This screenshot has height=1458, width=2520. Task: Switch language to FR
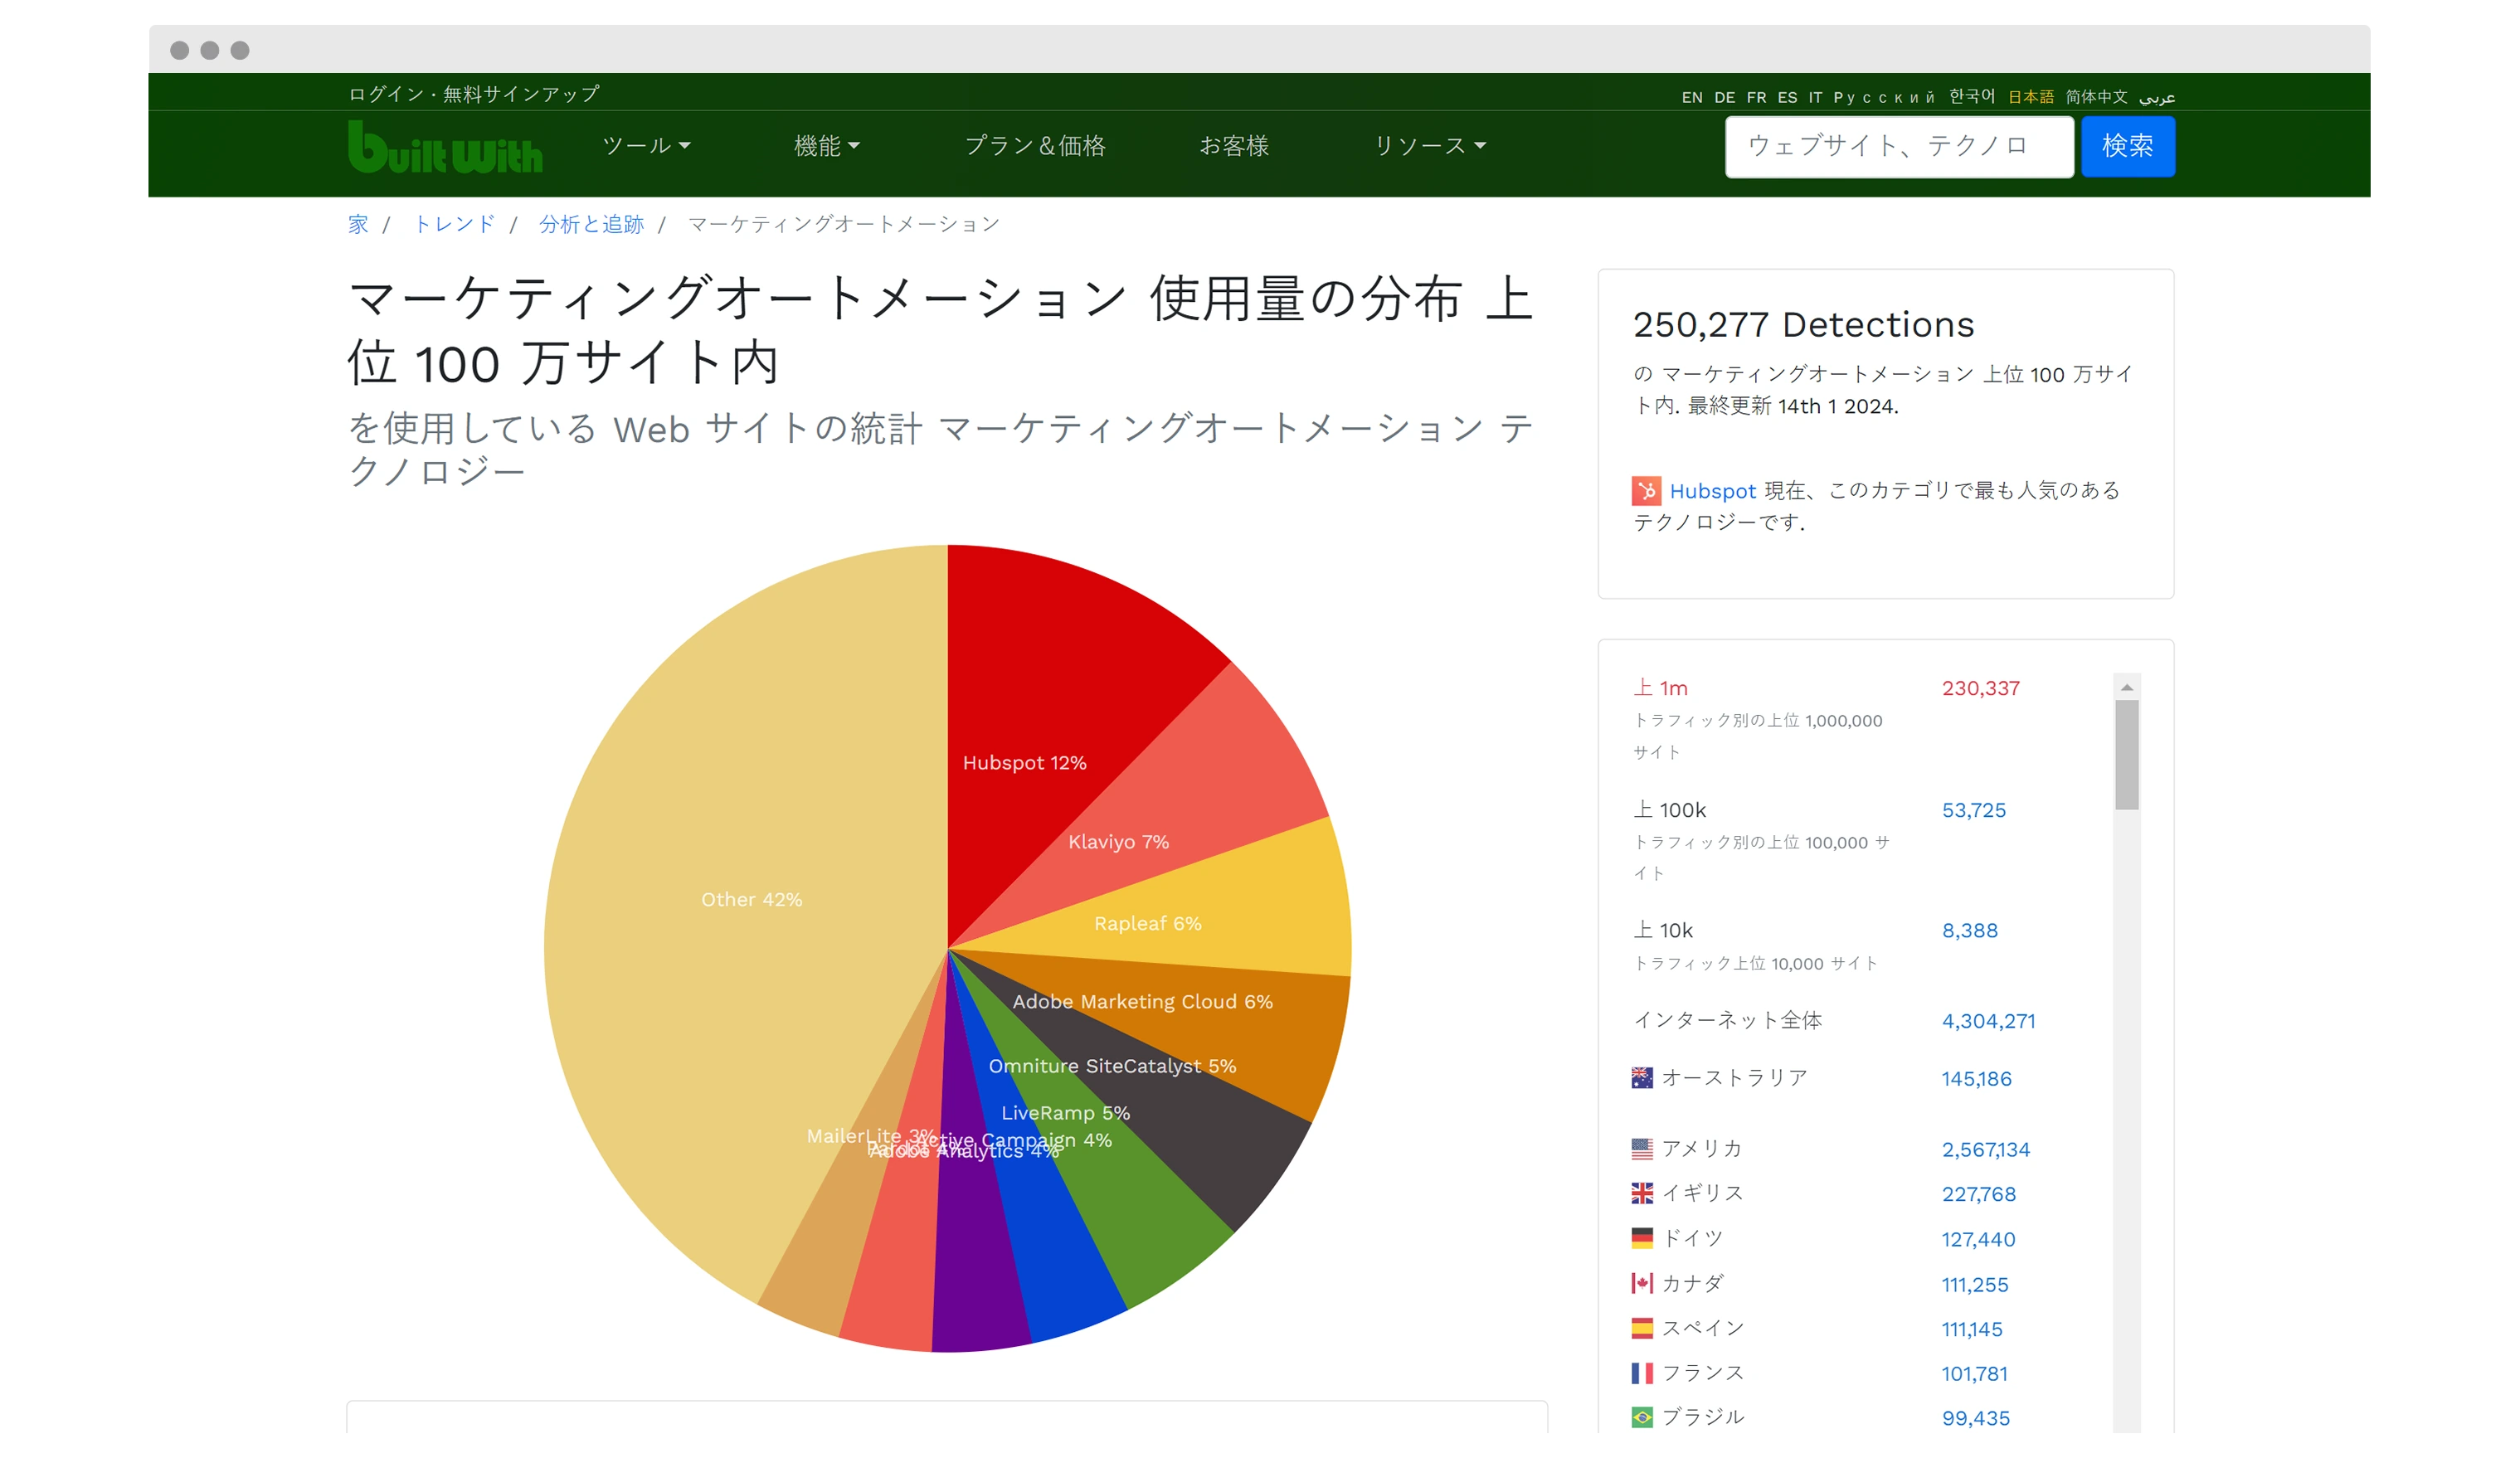[1757, 97]
